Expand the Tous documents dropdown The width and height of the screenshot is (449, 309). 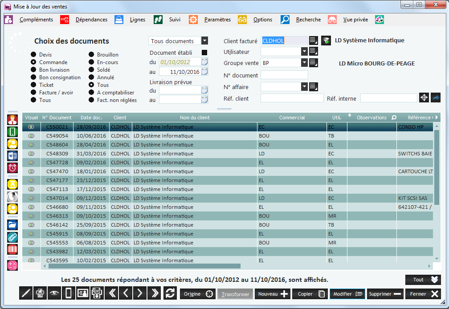pos(204,41)
